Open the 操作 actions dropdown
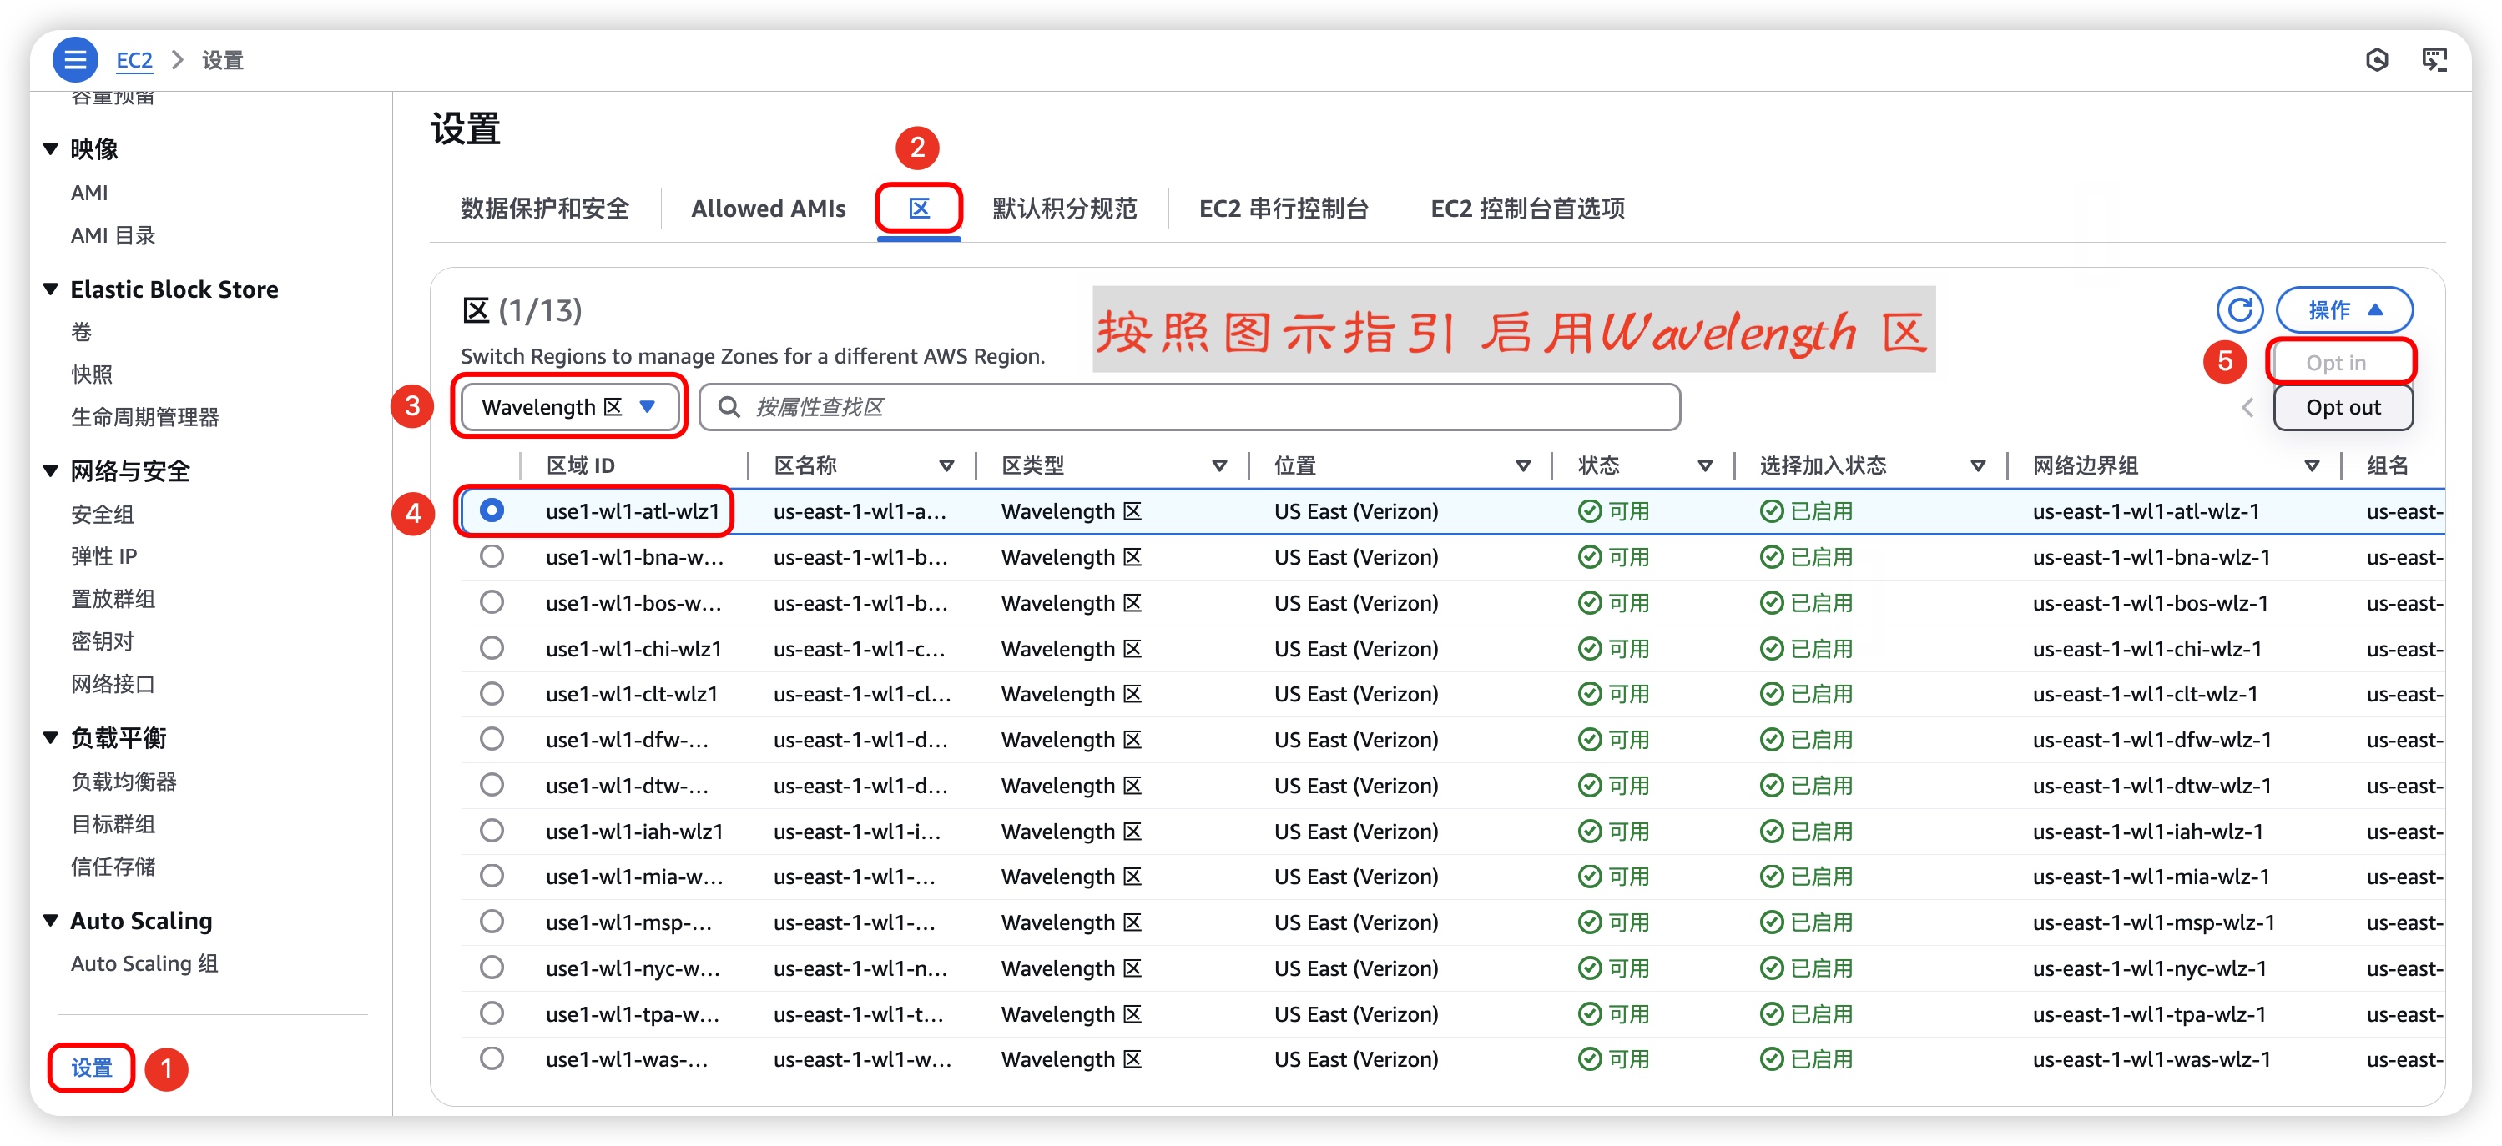The image size is (2502, 1146). coord(2343,310)
